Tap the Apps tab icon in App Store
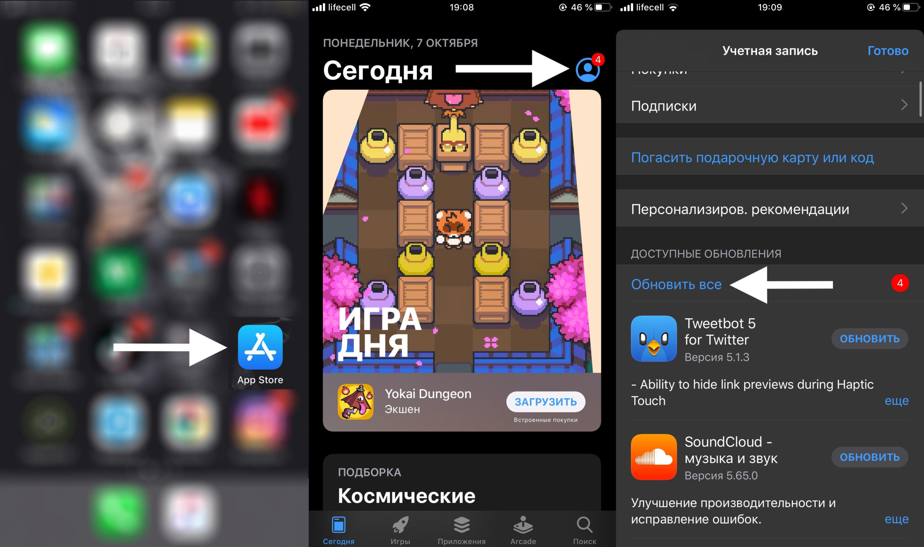The height and width of the screenshot is (547, 924). pyautogui.click(x=459, y=528)
